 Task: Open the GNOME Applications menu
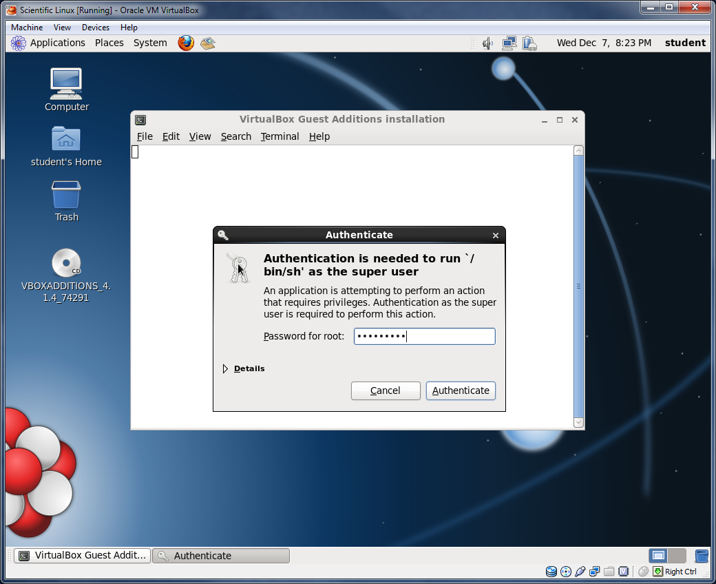pos(58,43)
